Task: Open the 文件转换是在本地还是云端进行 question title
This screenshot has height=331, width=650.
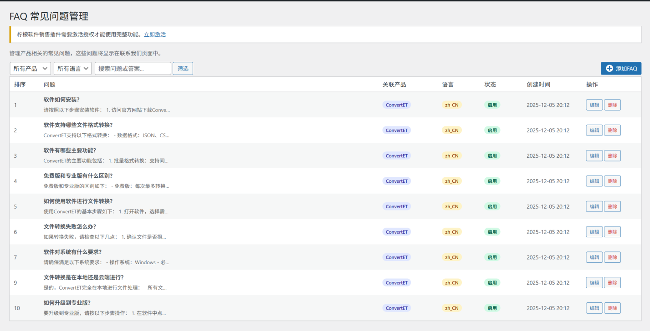Action: (83, 277)
